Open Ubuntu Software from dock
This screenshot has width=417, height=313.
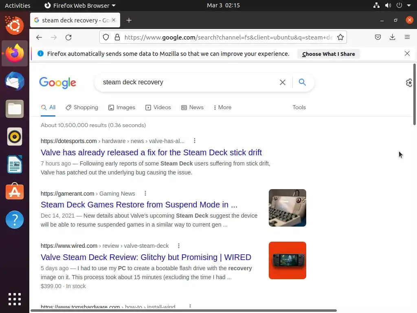point(15,192)
